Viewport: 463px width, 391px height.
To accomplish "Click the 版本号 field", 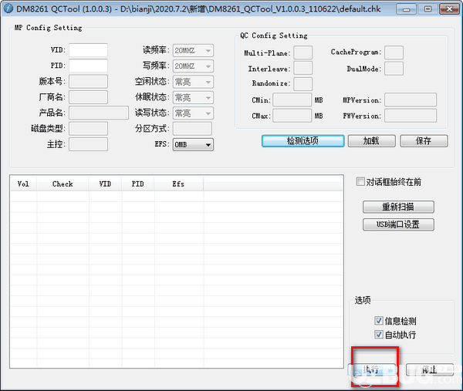I will 88,81.
